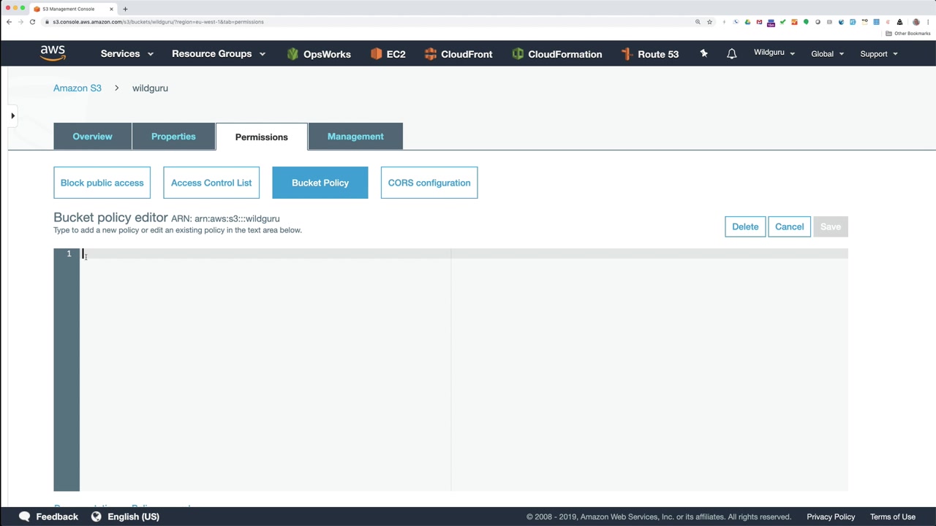The image size is (936, 526).
Task: Click the browser address bar URL
Action: 158,22
